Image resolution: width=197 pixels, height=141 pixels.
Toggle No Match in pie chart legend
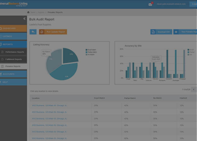pos(90,55)
